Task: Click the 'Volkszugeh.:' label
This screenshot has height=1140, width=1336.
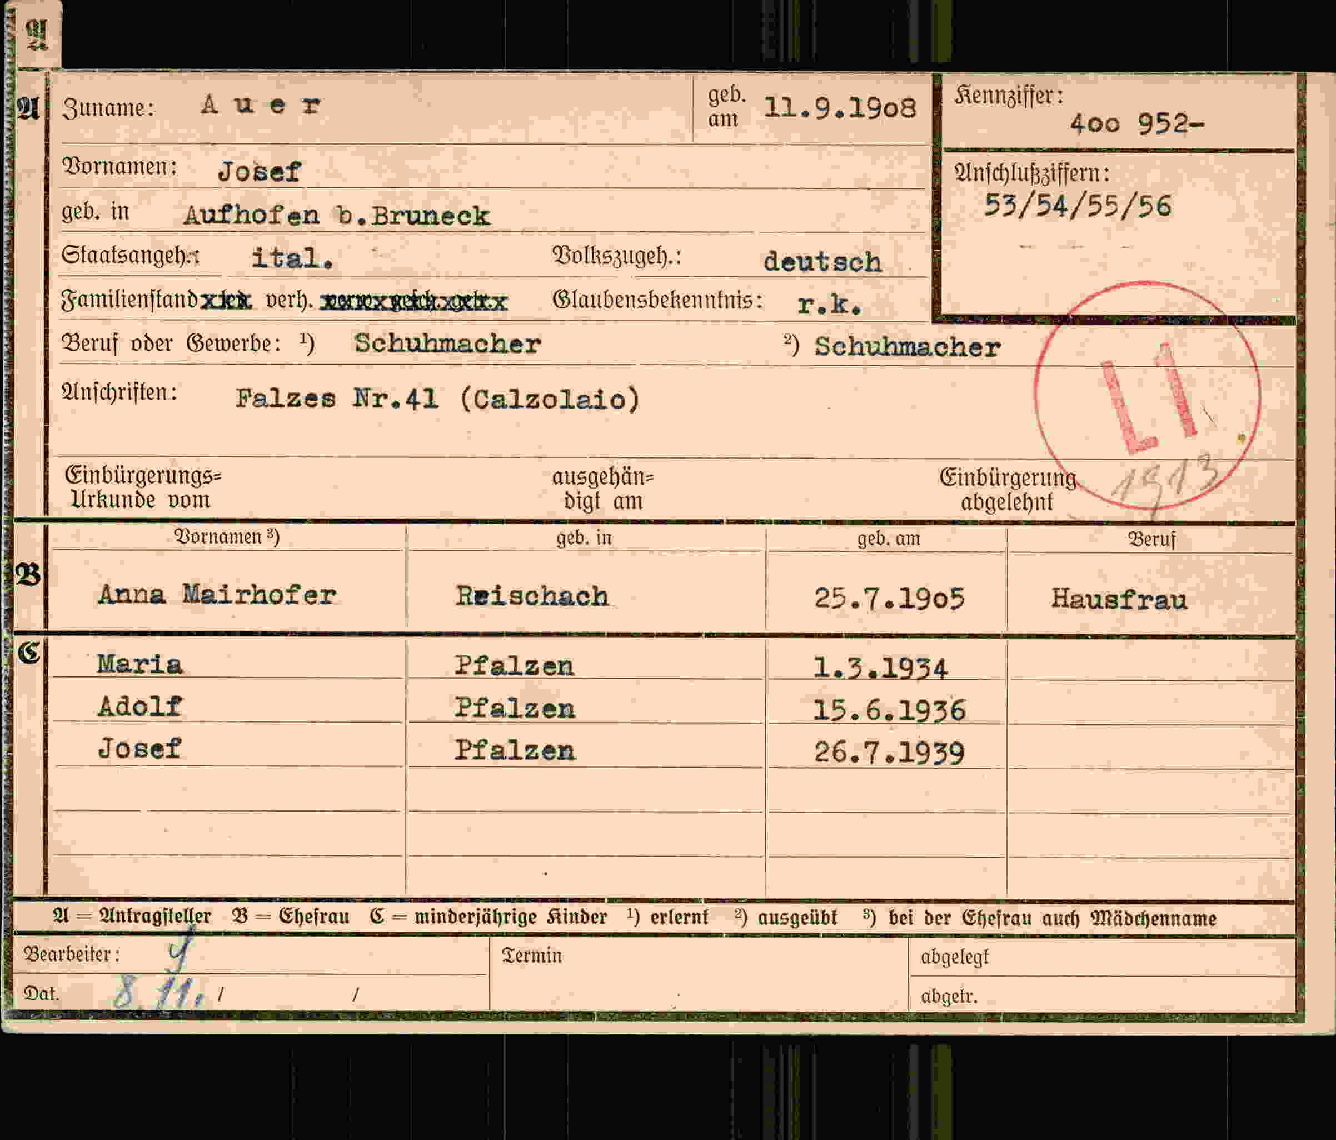Action: 616,257
